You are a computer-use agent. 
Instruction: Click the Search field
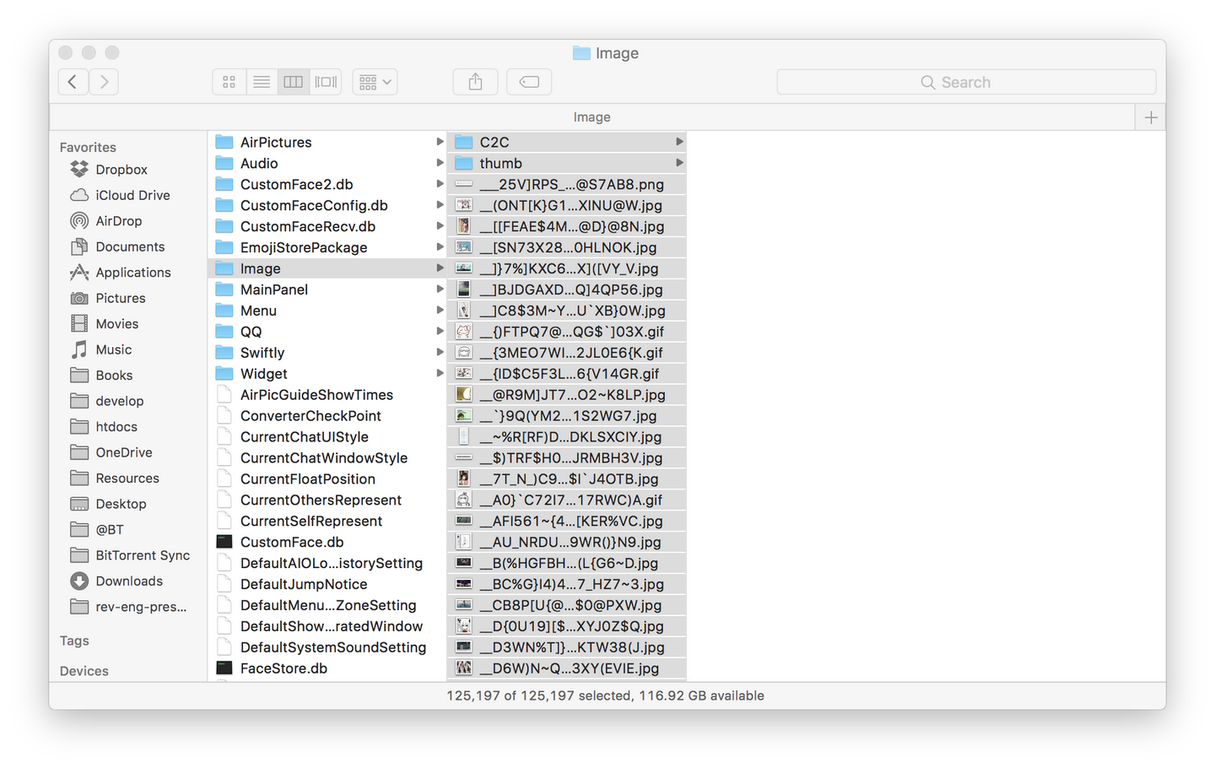tap(966, 82)
